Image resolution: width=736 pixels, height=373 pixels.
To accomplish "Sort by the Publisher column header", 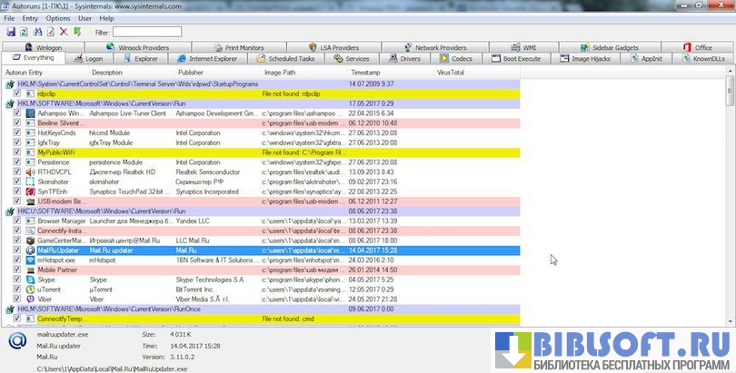I will [x=191, y=71].
